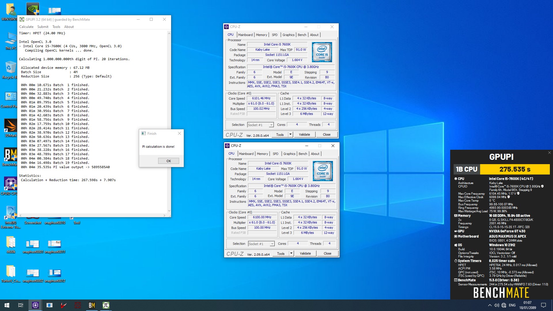Viewport: 553px width, 311px height.
Task: Open snapshot0012 image file on desktop
Action: pos(55,275)
